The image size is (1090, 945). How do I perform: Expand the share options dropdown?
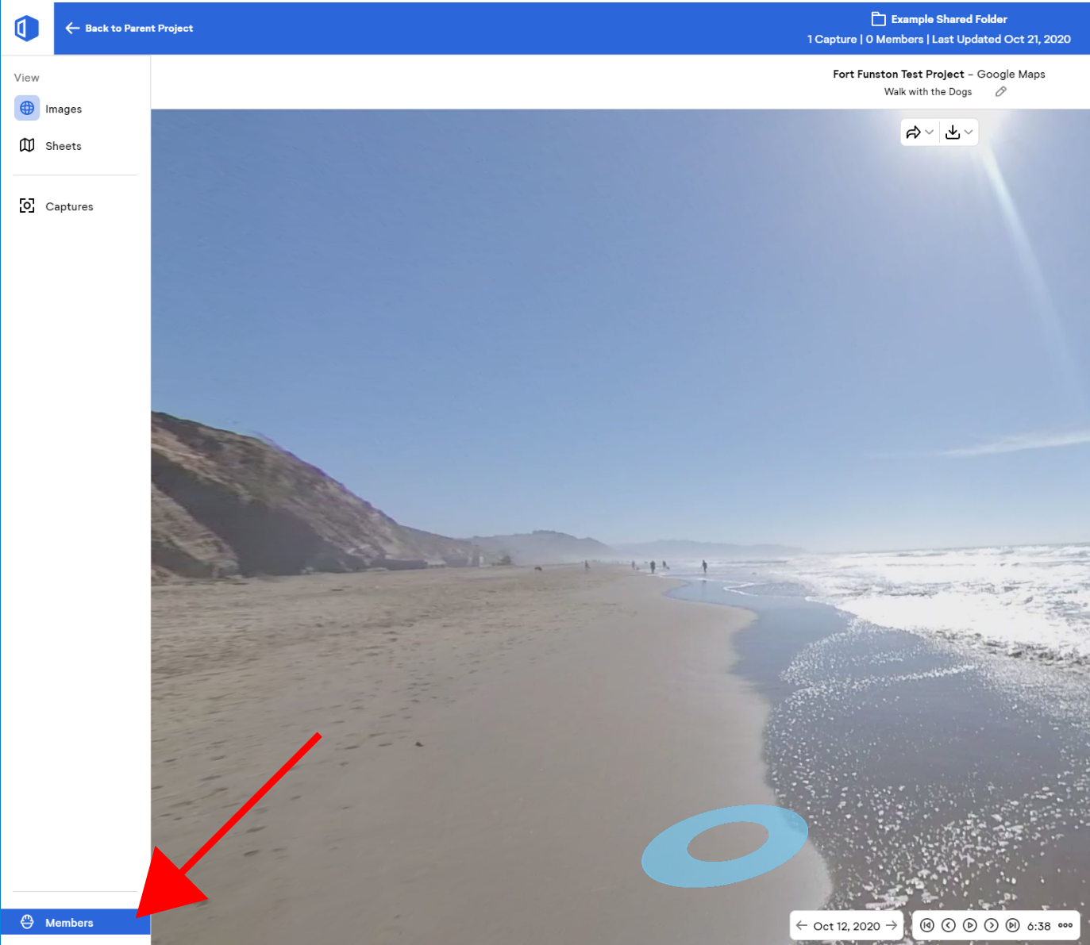point(930,132)
